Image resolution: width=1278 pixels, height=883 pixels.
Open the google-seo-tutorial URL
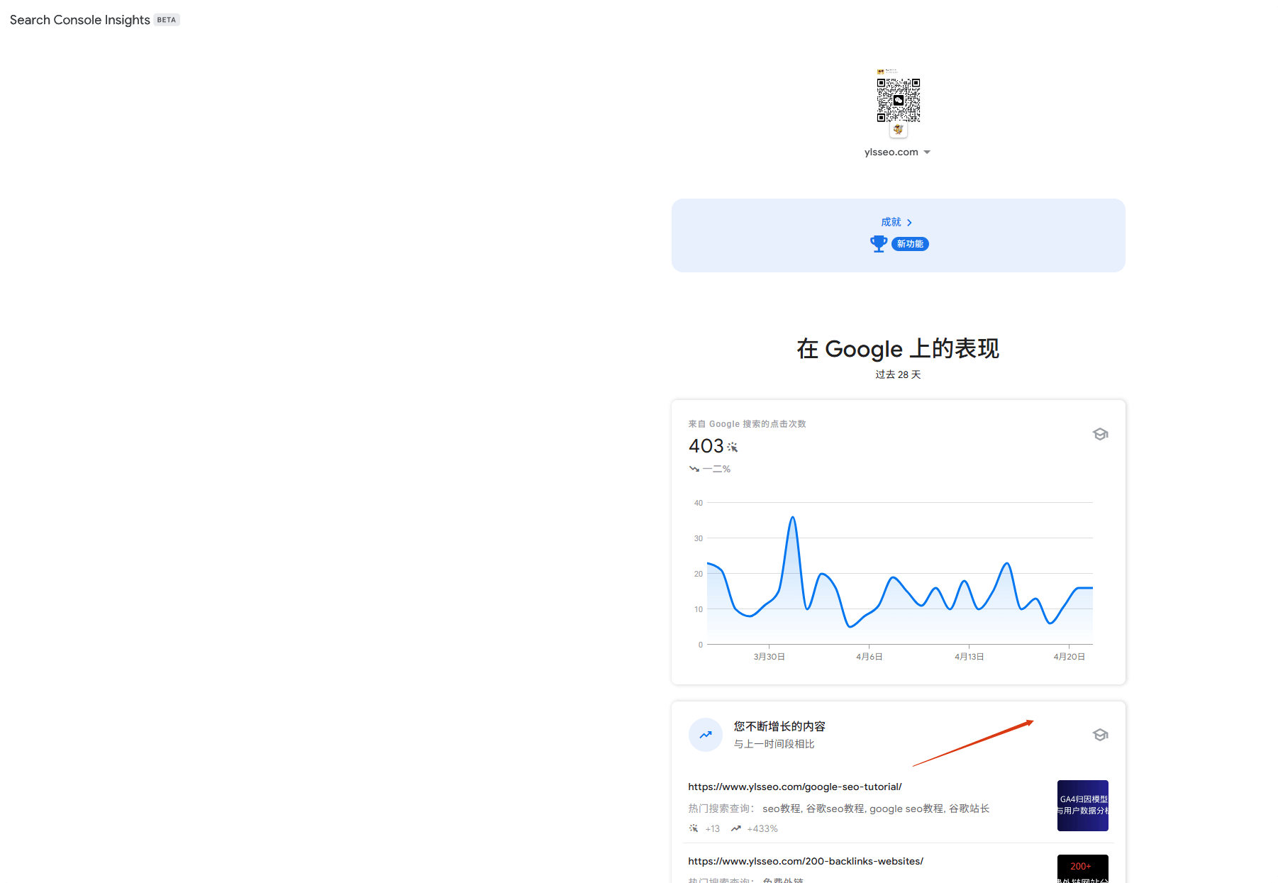(x=795, y=787)
